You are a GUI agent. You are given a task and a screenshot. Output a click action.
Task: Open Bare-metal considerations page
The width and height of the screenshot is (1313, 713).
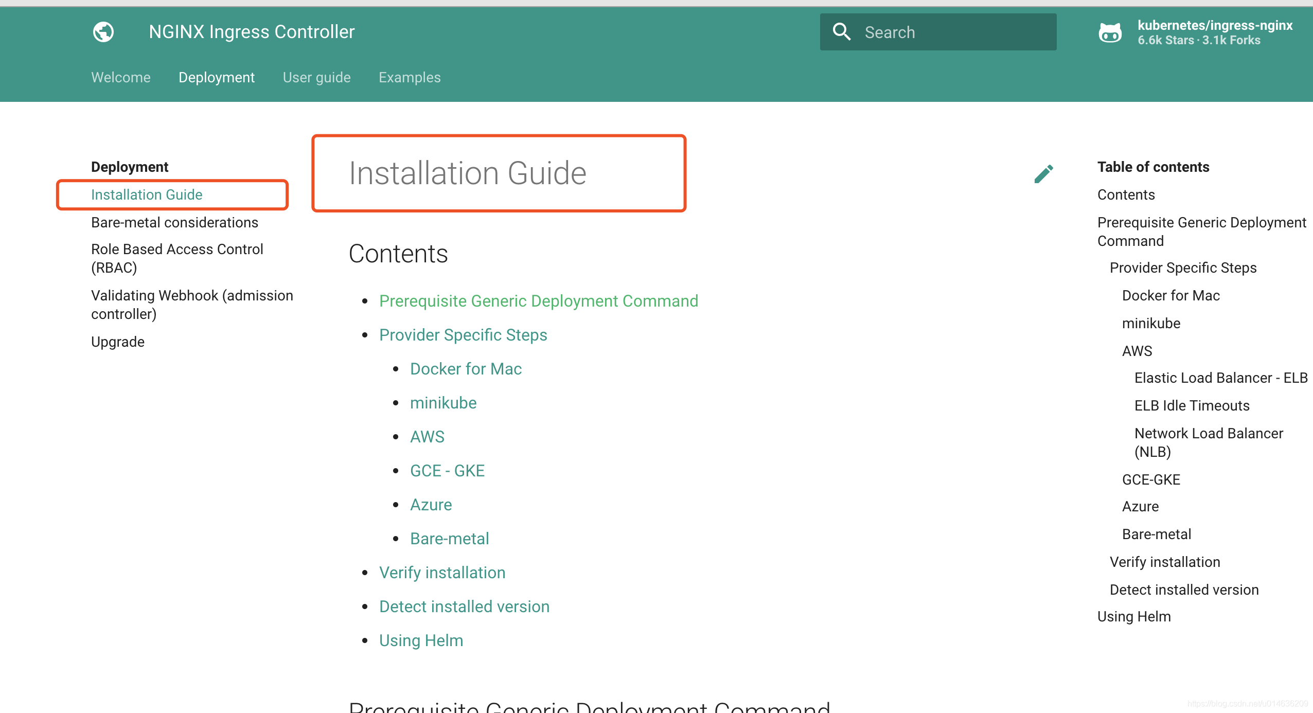coord(174,222)
